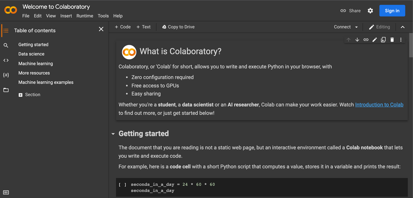The height and width of the screenshot is (198, 413).
Task: Open Settings gear icon
Action: click(x=370, y=11)
